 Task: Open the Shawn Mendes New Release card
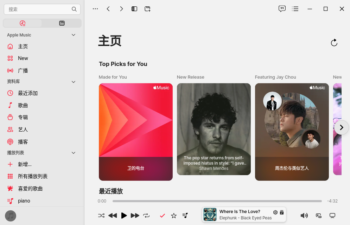[x=214, y=129]
